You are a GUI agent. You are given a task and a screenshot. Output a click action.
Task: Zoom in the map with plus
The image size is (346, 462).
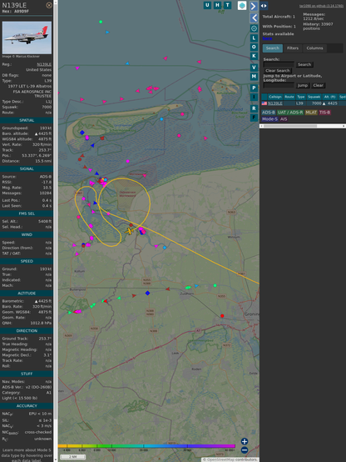(245, 441)
